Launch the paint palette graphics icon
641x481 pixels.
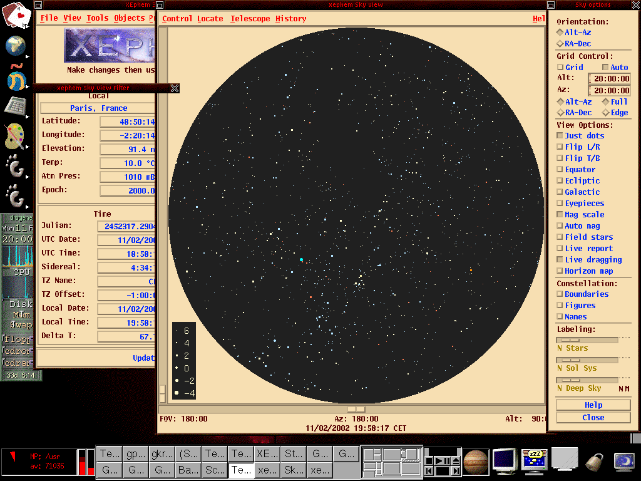click(16, 137)
